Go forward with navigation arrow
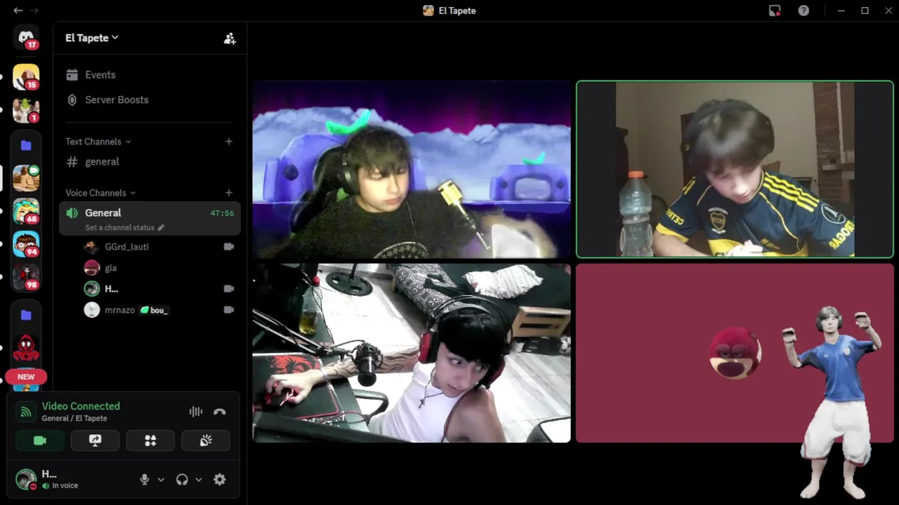The image size is (899, 505). (34, 11)
